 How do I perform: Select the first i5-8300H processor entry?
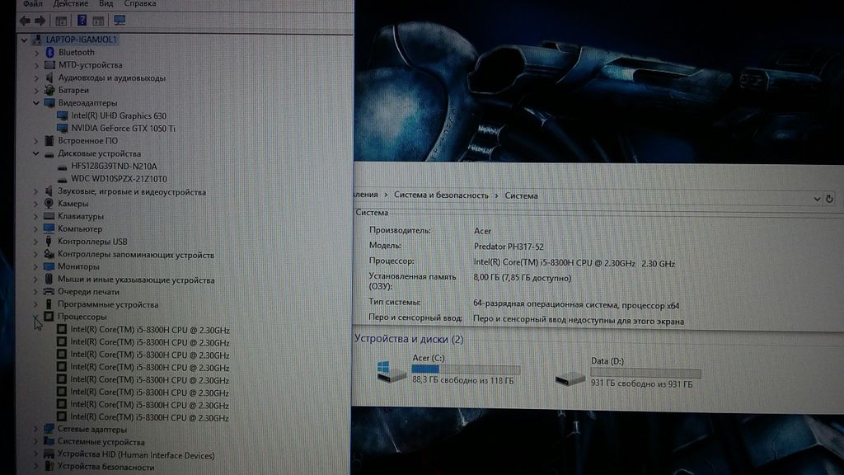[x=150, y=330]
